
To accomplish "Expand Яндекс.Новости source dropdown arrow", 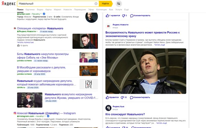I will click(x=37, y=31).
